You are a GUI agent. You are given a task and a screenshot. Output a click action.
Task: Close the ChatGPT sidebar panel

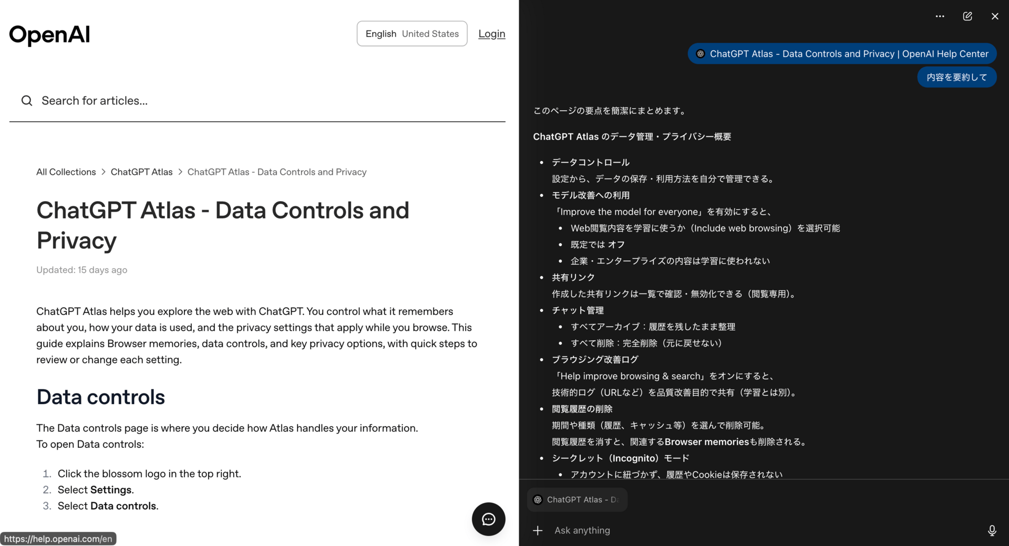tap(995, 16)
